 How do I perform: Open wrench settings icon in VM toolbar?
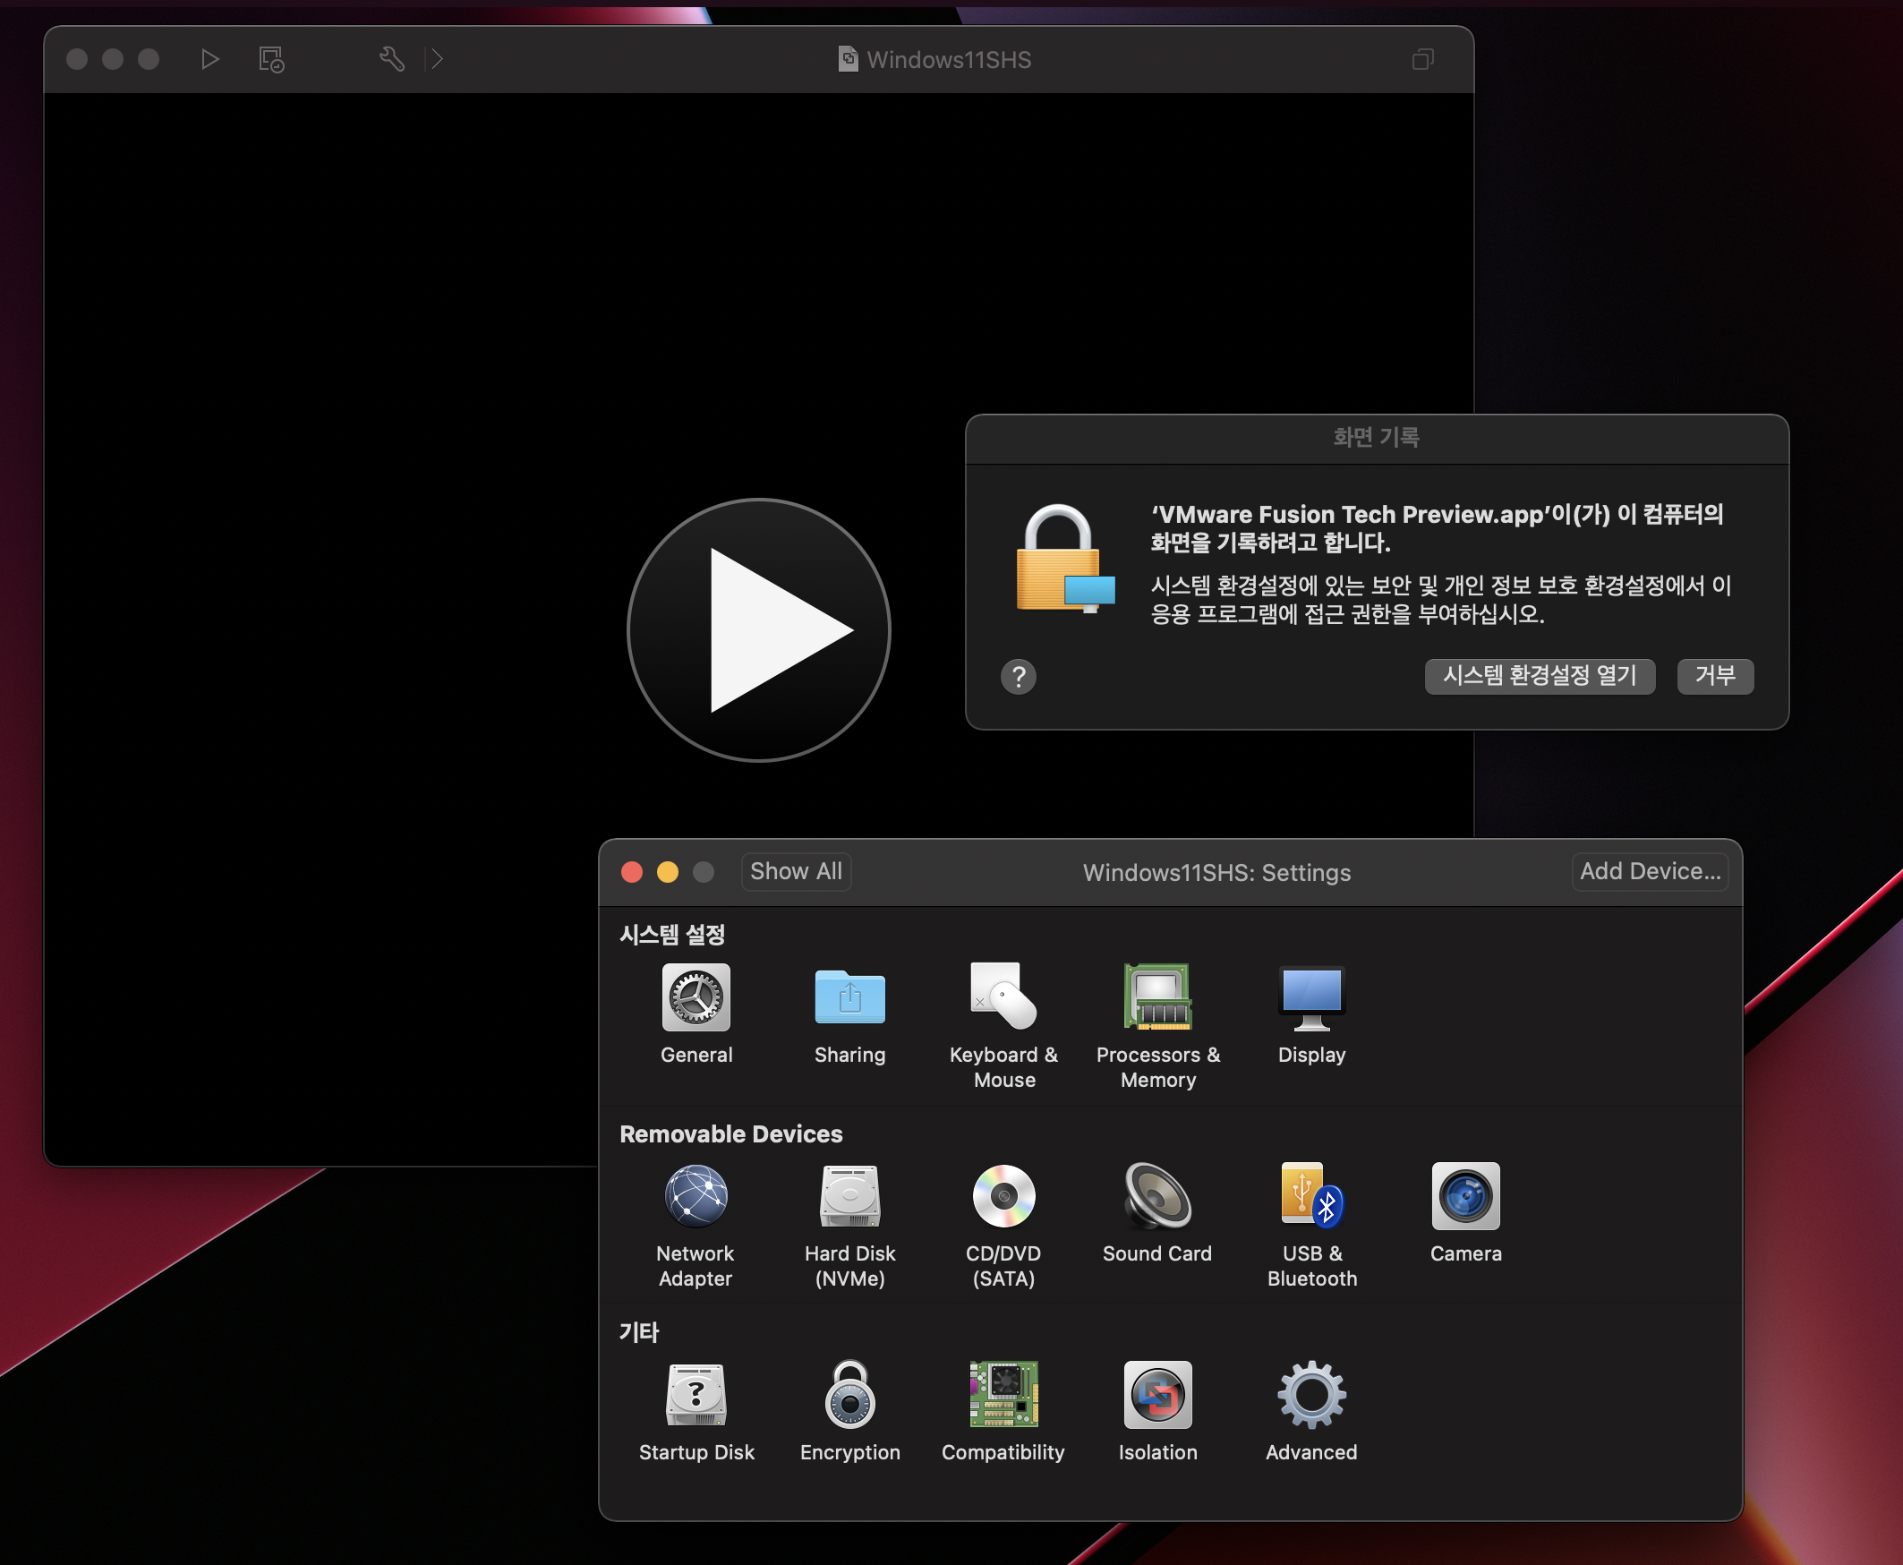(x=392, y=59)
